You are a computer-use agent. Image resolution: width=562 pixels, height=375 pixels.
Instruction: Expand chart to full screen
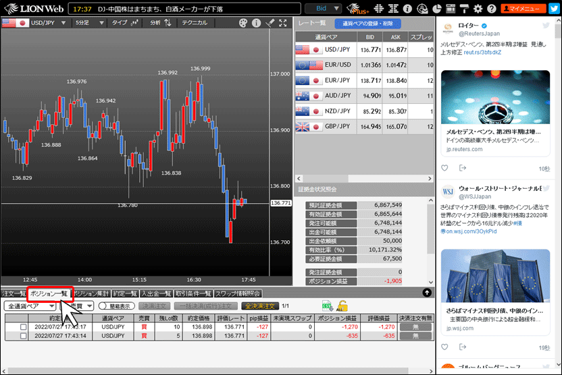coord(283,23)
